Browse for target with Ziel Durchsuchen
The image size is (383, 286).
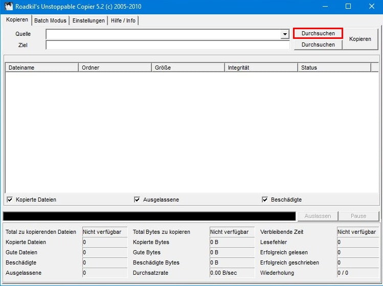click(318, 45)
